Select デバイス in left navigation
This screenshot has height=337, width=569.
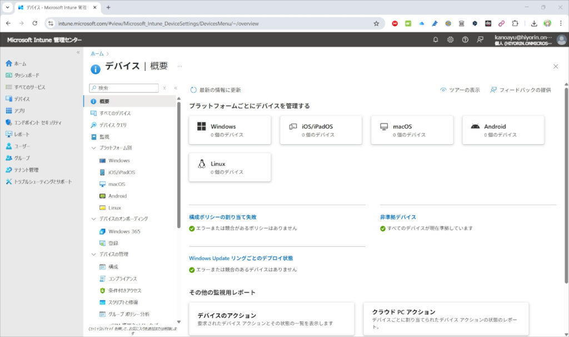pos(18,99)
